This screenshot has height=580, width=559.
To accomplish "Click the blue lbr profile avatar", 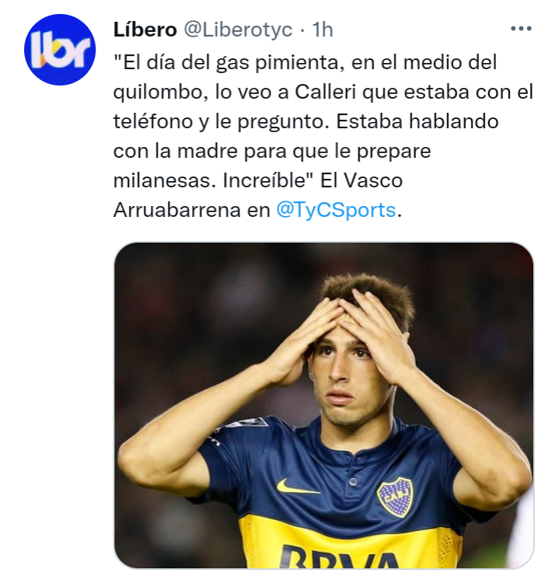I will (60, 50).
